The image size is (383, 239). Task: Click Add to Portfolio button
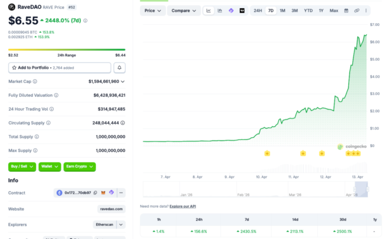click(59, 68)
